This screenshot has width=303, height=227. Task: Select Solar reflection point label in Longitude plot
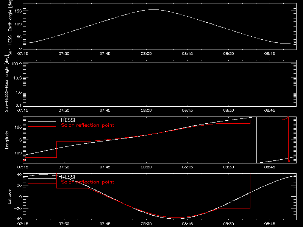87,125
